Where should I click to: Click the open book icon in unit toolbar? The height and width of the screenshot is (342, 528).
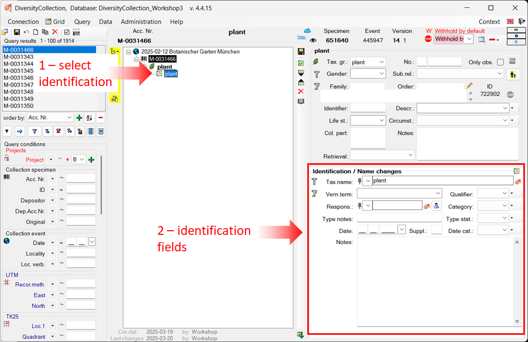301,101
